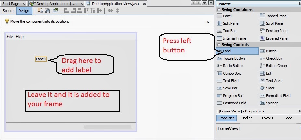Select Tool Bar palette component
Image resolution: width=301 pixels, height=140 pixels.
(x=226, y=31)
